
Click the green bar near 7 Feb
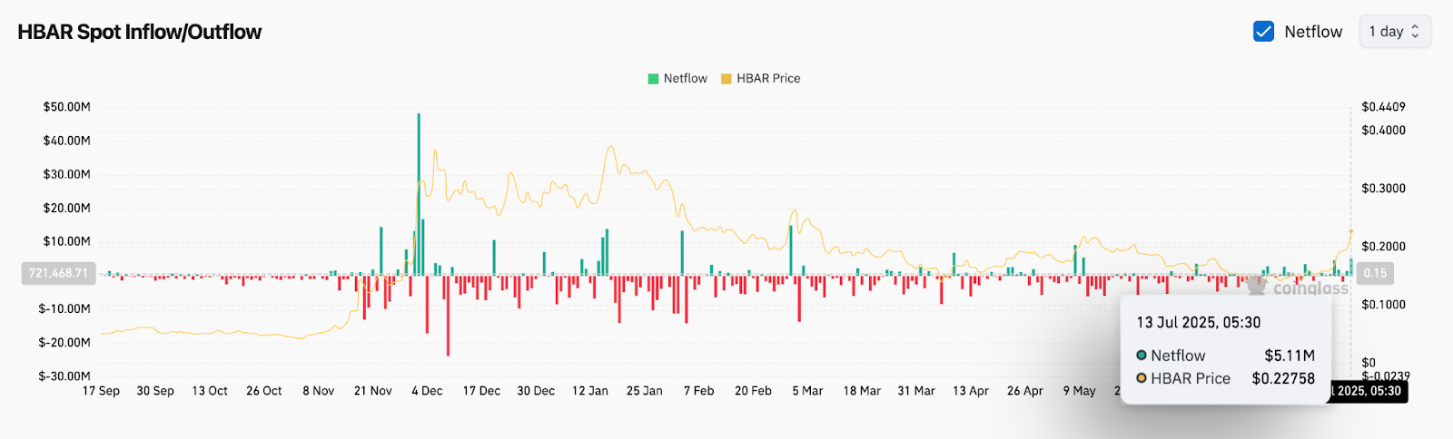tap(682, 253)
